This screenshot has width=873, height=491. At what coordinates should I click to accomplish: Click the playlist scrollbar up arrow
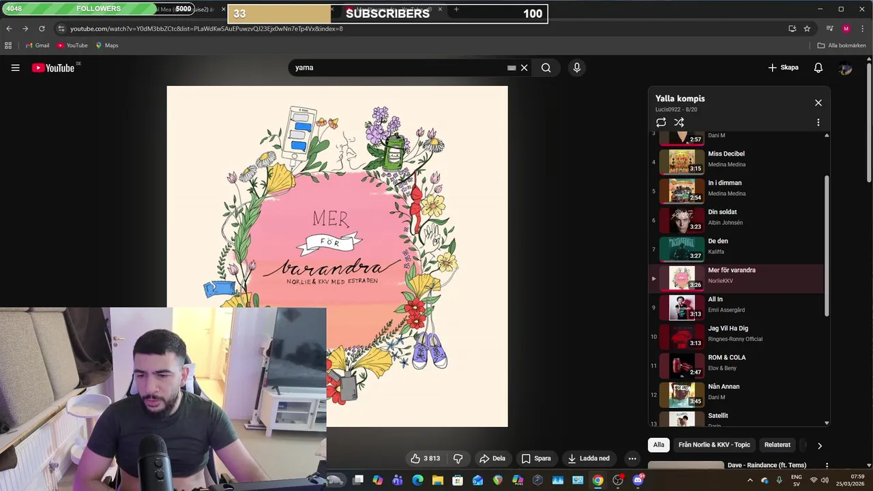pos(827,135)
